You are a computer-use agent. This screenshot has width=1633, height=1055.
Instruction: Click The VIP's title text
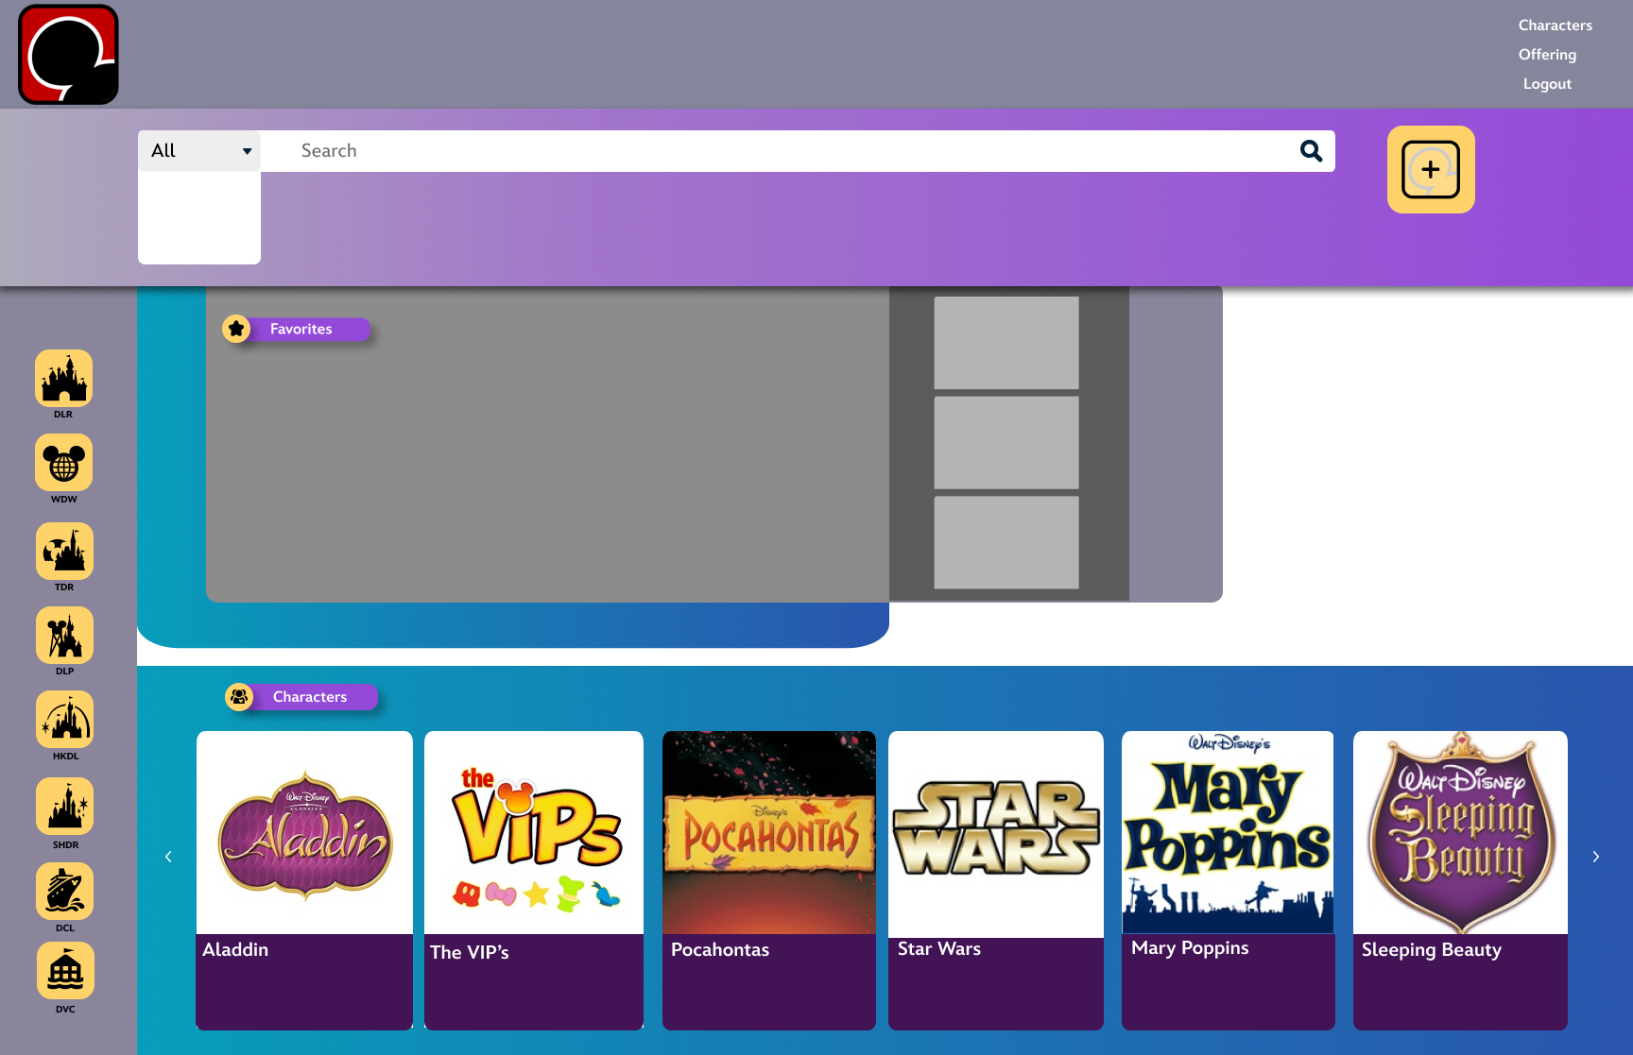(x=470, y=953)
